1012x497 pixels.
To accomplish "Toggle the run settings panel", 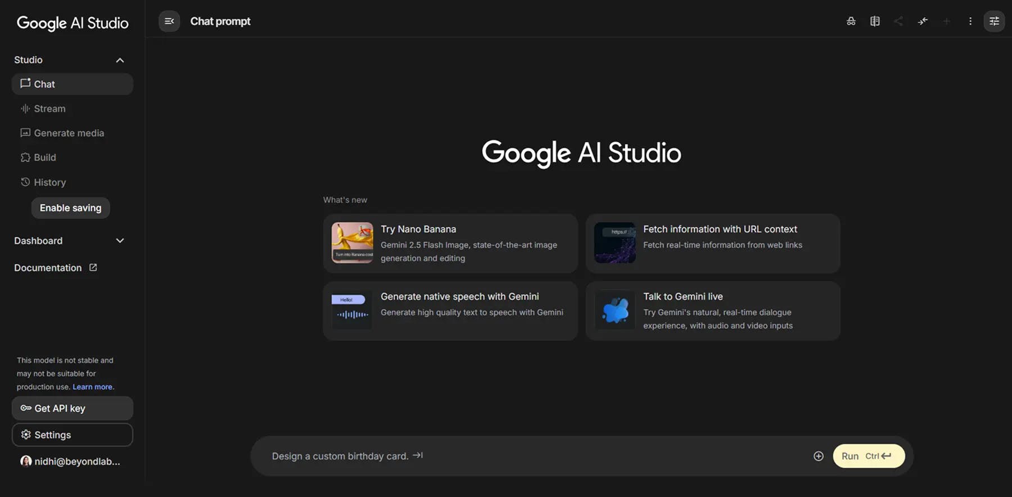I will (x=994, y=21).
